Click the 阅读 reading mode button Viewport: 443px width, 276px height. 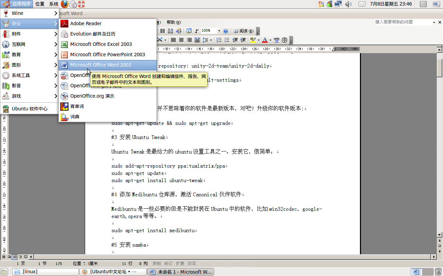pos(243,31)
